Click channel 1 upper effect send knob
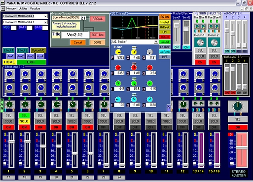This screenshot has height=182, width=253. [x=9, y=74]
